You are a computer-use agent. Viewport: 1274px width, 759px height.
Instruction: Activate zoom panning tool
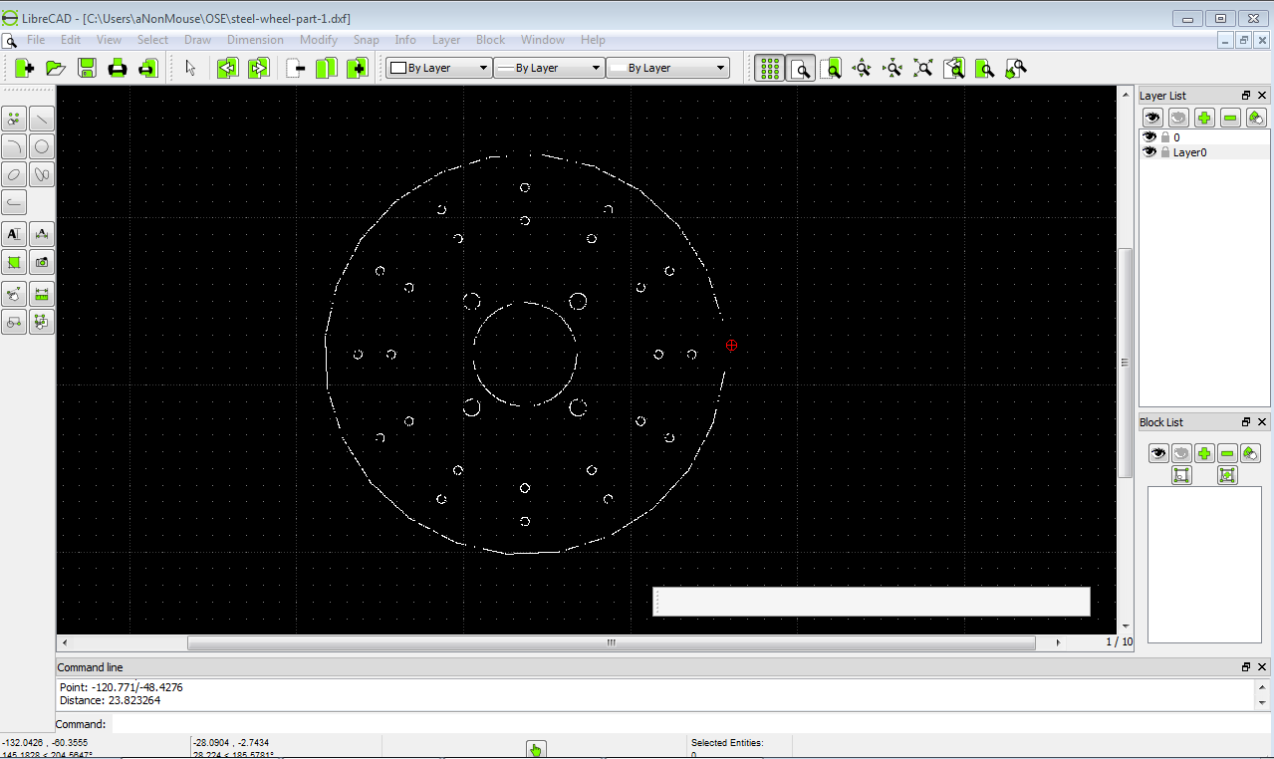[1016, 68]
